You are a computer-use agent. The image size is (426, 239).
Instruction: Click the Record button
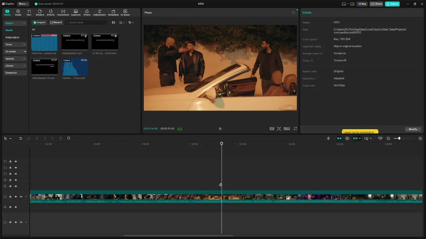(56, 23)
